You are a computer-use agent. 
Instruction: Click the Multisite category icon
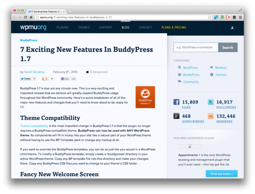click(x=211, y=67)
